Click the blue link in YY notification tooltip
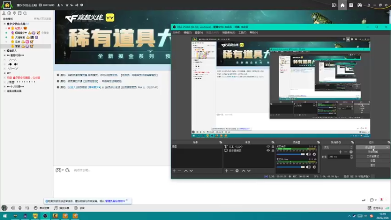This screenshot has height=220, width=391. coord(115,201)
